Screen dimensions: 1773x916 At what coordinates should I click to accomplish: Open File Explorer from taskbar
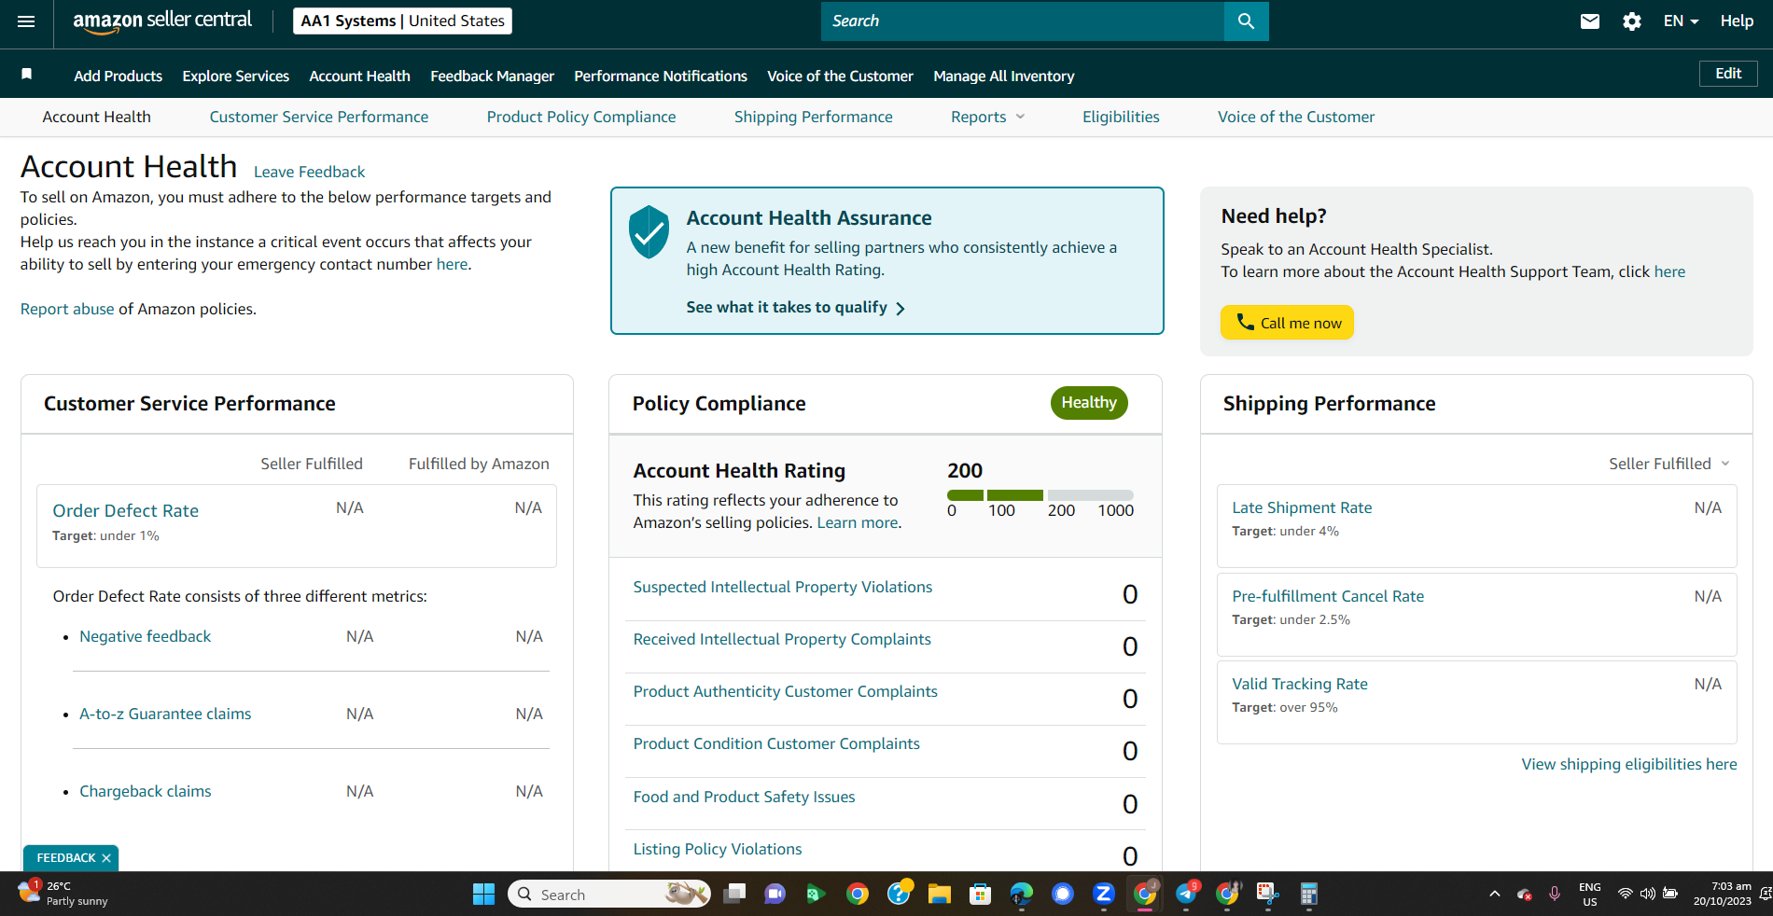pos(939,895)
